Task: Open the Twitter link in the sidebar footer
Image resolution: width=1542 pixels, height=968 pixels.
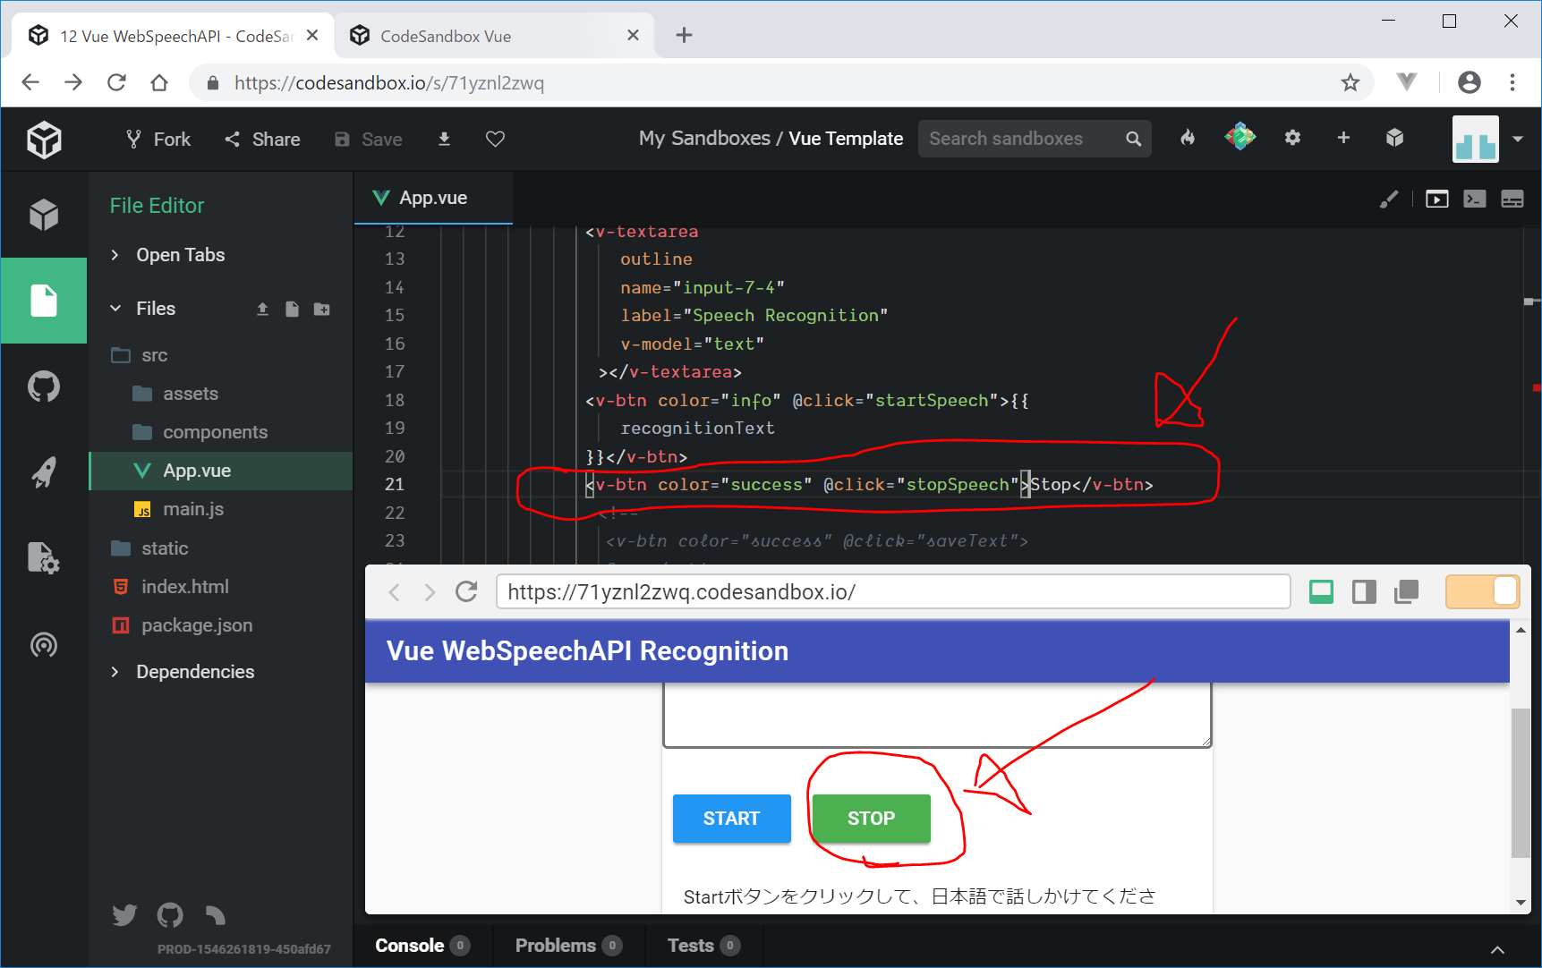Action: click(124, 915)
